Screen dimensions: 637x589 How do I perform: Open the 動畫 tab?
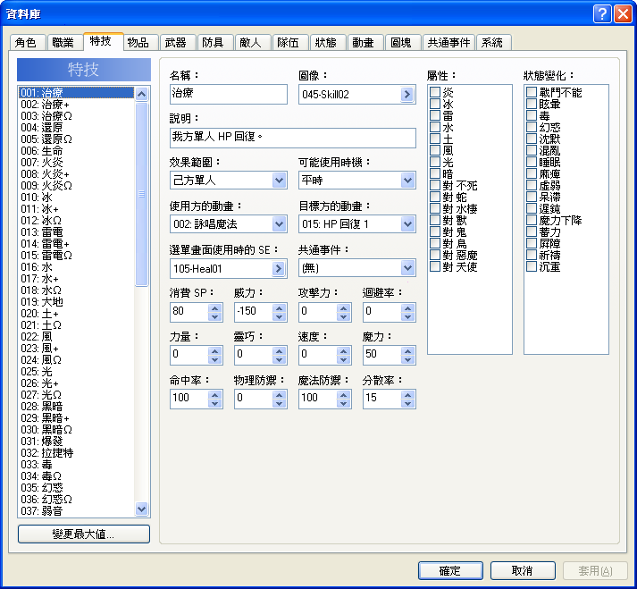click(x=364, y=43)
